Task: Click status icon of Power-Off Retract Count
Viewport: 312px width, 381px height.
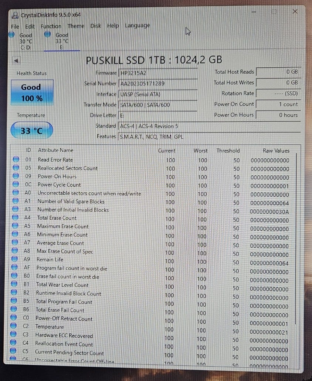Action: 14,317
